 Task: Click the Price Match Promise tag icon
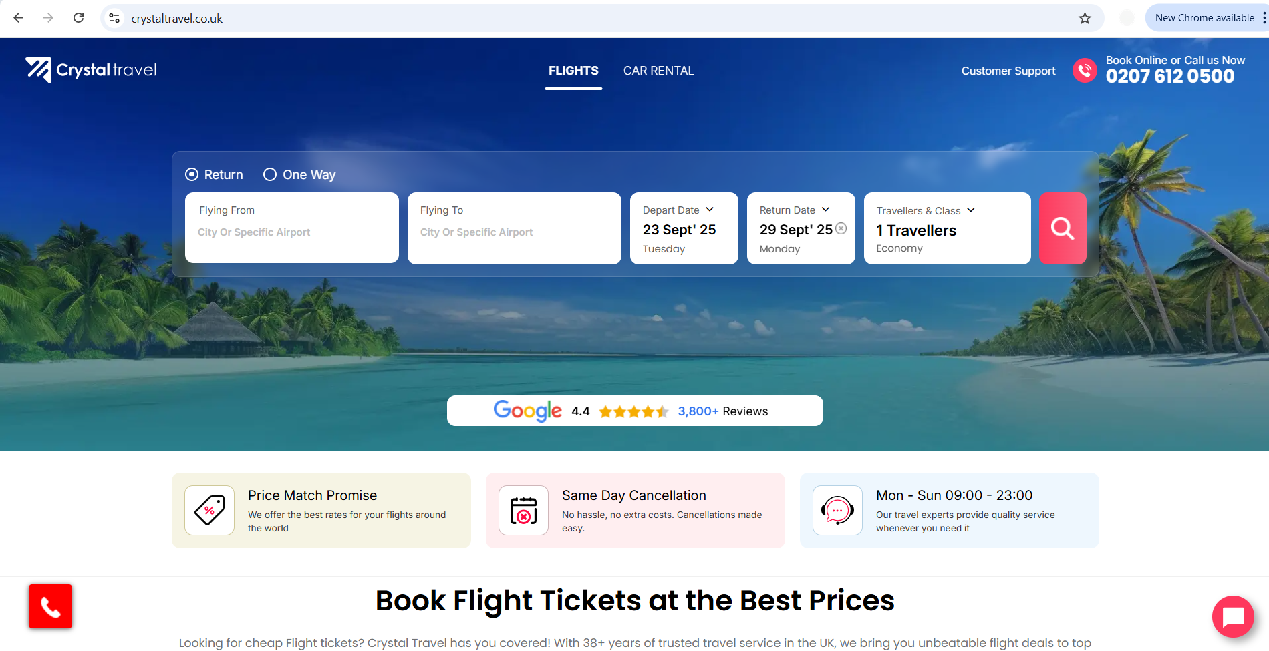pos(209,510)
